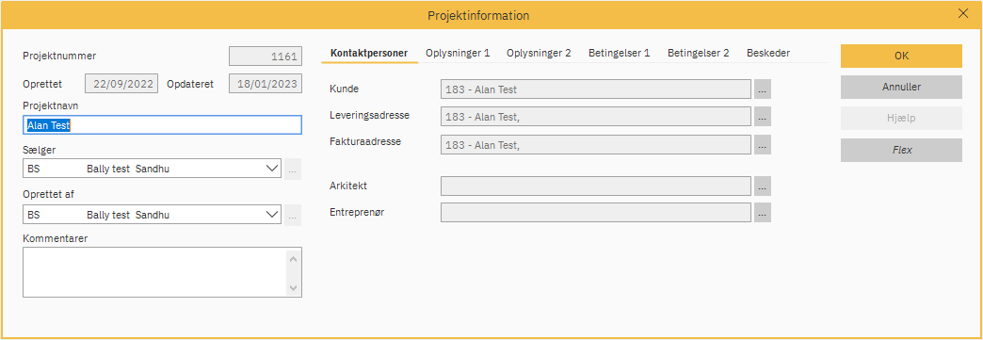Viewport: 983px width, 340px height.
Task: Expand the Sælger dropdown
Action: click(x=272, y=169)
